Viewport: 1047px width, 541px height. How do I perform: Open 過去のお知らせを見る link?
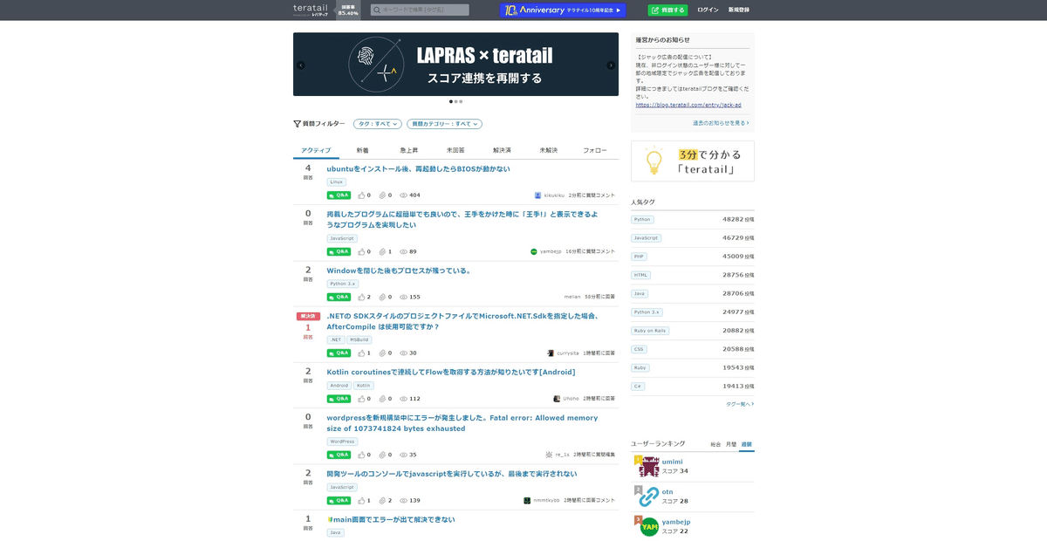point(721,123)
